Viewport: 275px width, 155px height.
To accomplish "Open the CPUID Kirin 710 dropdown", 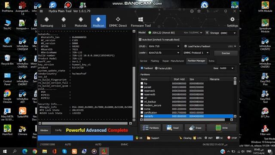I will [178, 46].
